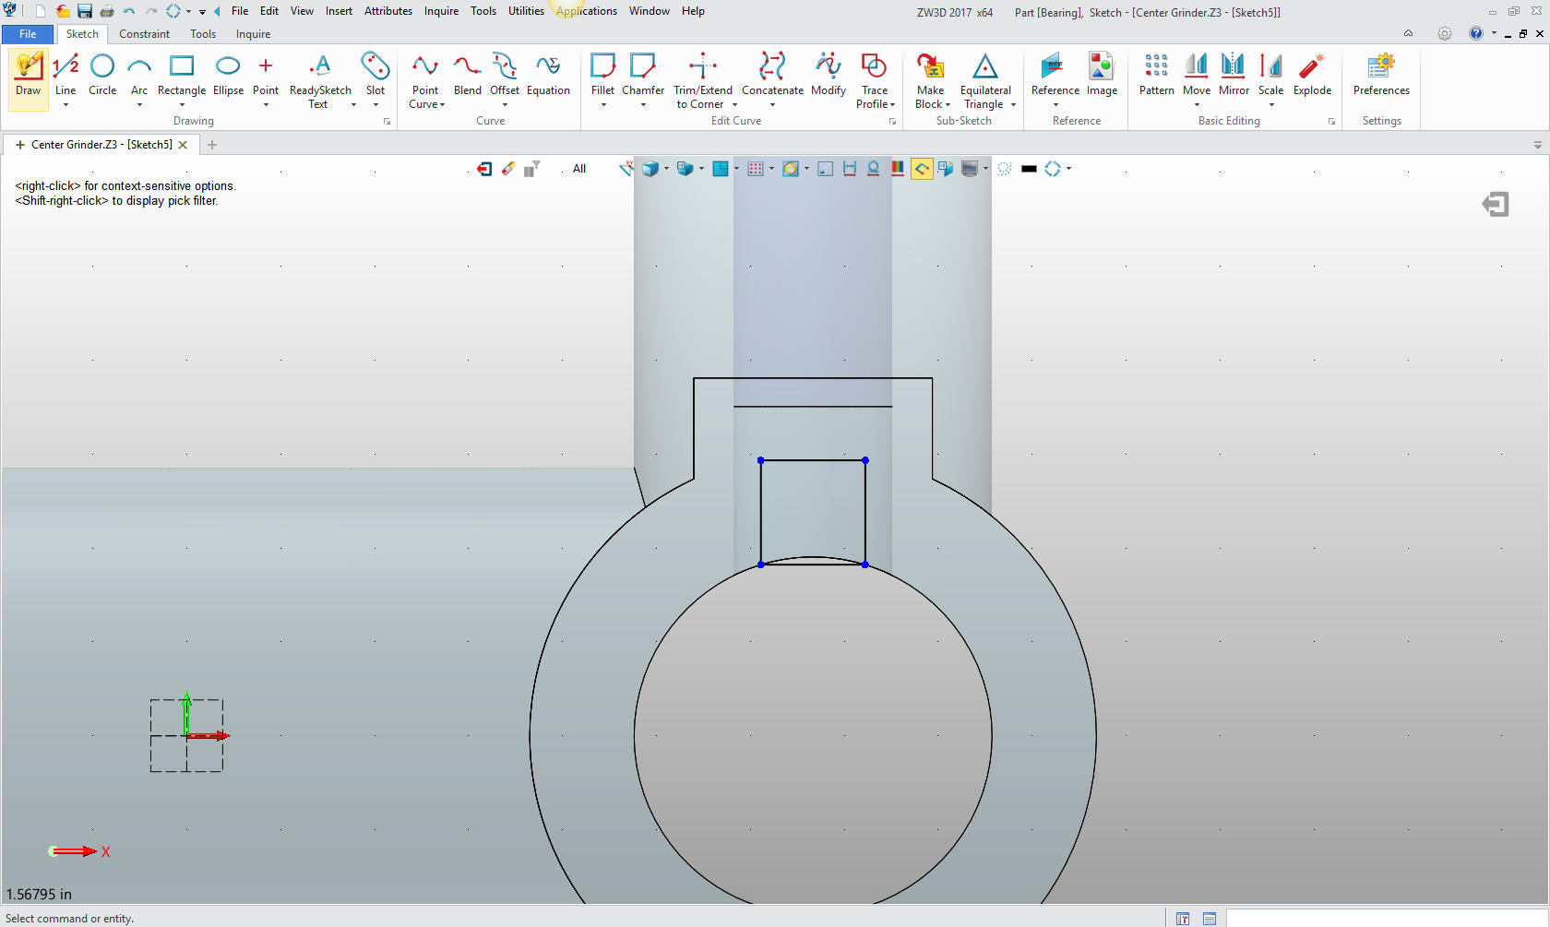Select the Pattern editing tool

pos(1156,74)
